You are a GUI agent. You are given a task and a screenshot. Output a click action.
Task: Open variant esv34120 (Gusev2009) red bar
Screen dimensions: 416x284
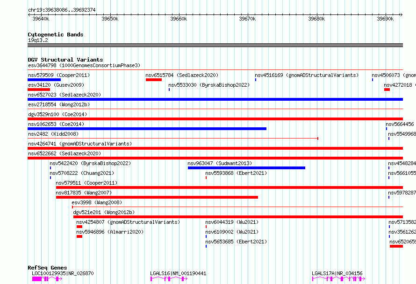(39, 90)
